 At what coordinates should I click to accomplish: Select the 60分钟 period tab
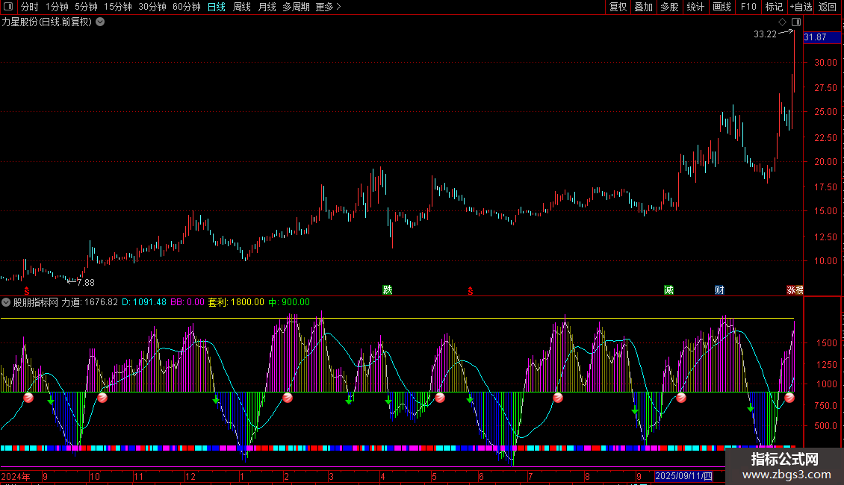tap(186, 7)
